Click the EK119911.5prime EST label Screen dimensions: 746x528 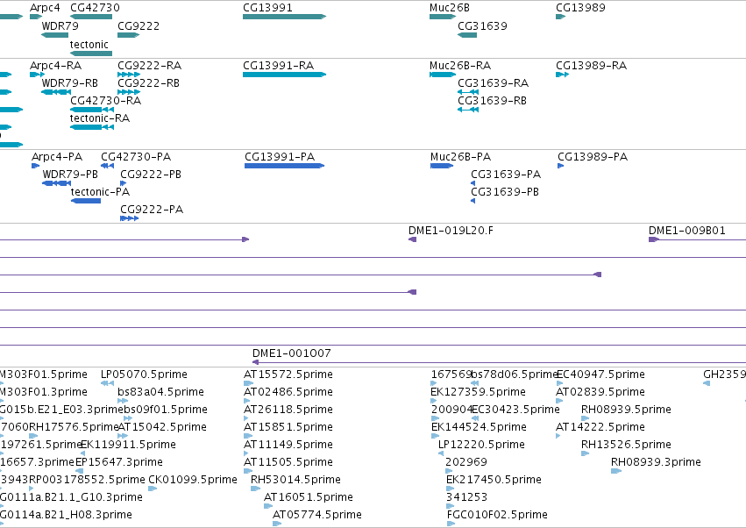coord(129,445)
